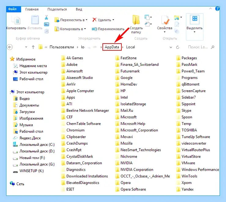Click the Создать папку folder icon
This screenshot has height=202, width=226.
click(x=136, y=20)
